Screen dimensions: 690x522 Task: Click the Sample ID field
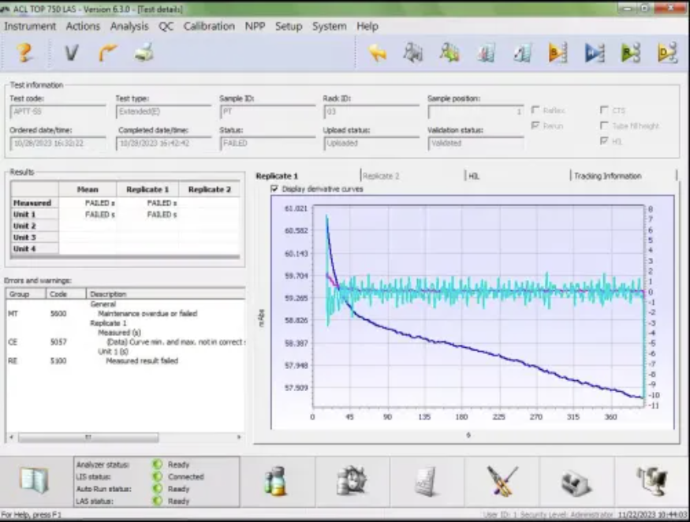pyautogui.click(x=267, y=112)
